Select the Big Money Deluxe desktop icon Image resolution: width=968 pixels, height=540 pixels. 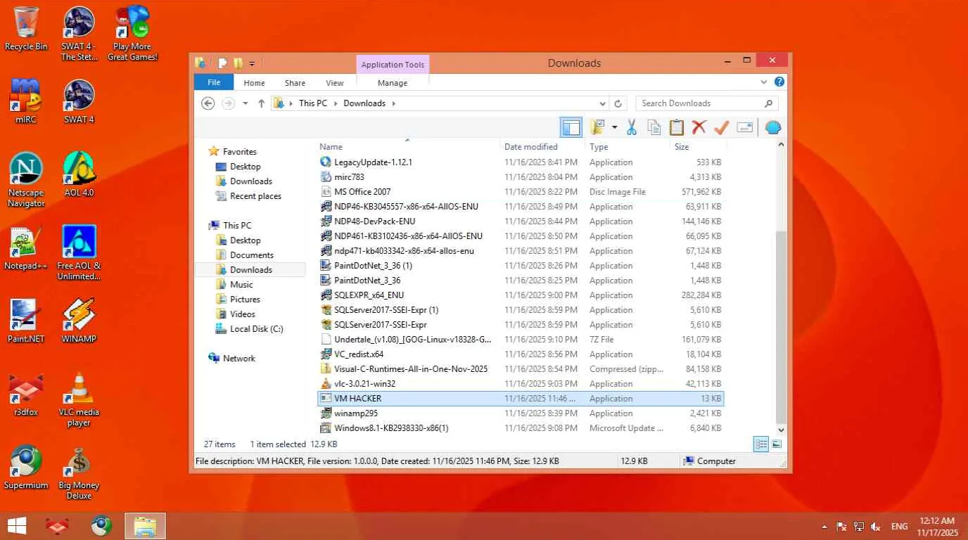pos(79,472)
